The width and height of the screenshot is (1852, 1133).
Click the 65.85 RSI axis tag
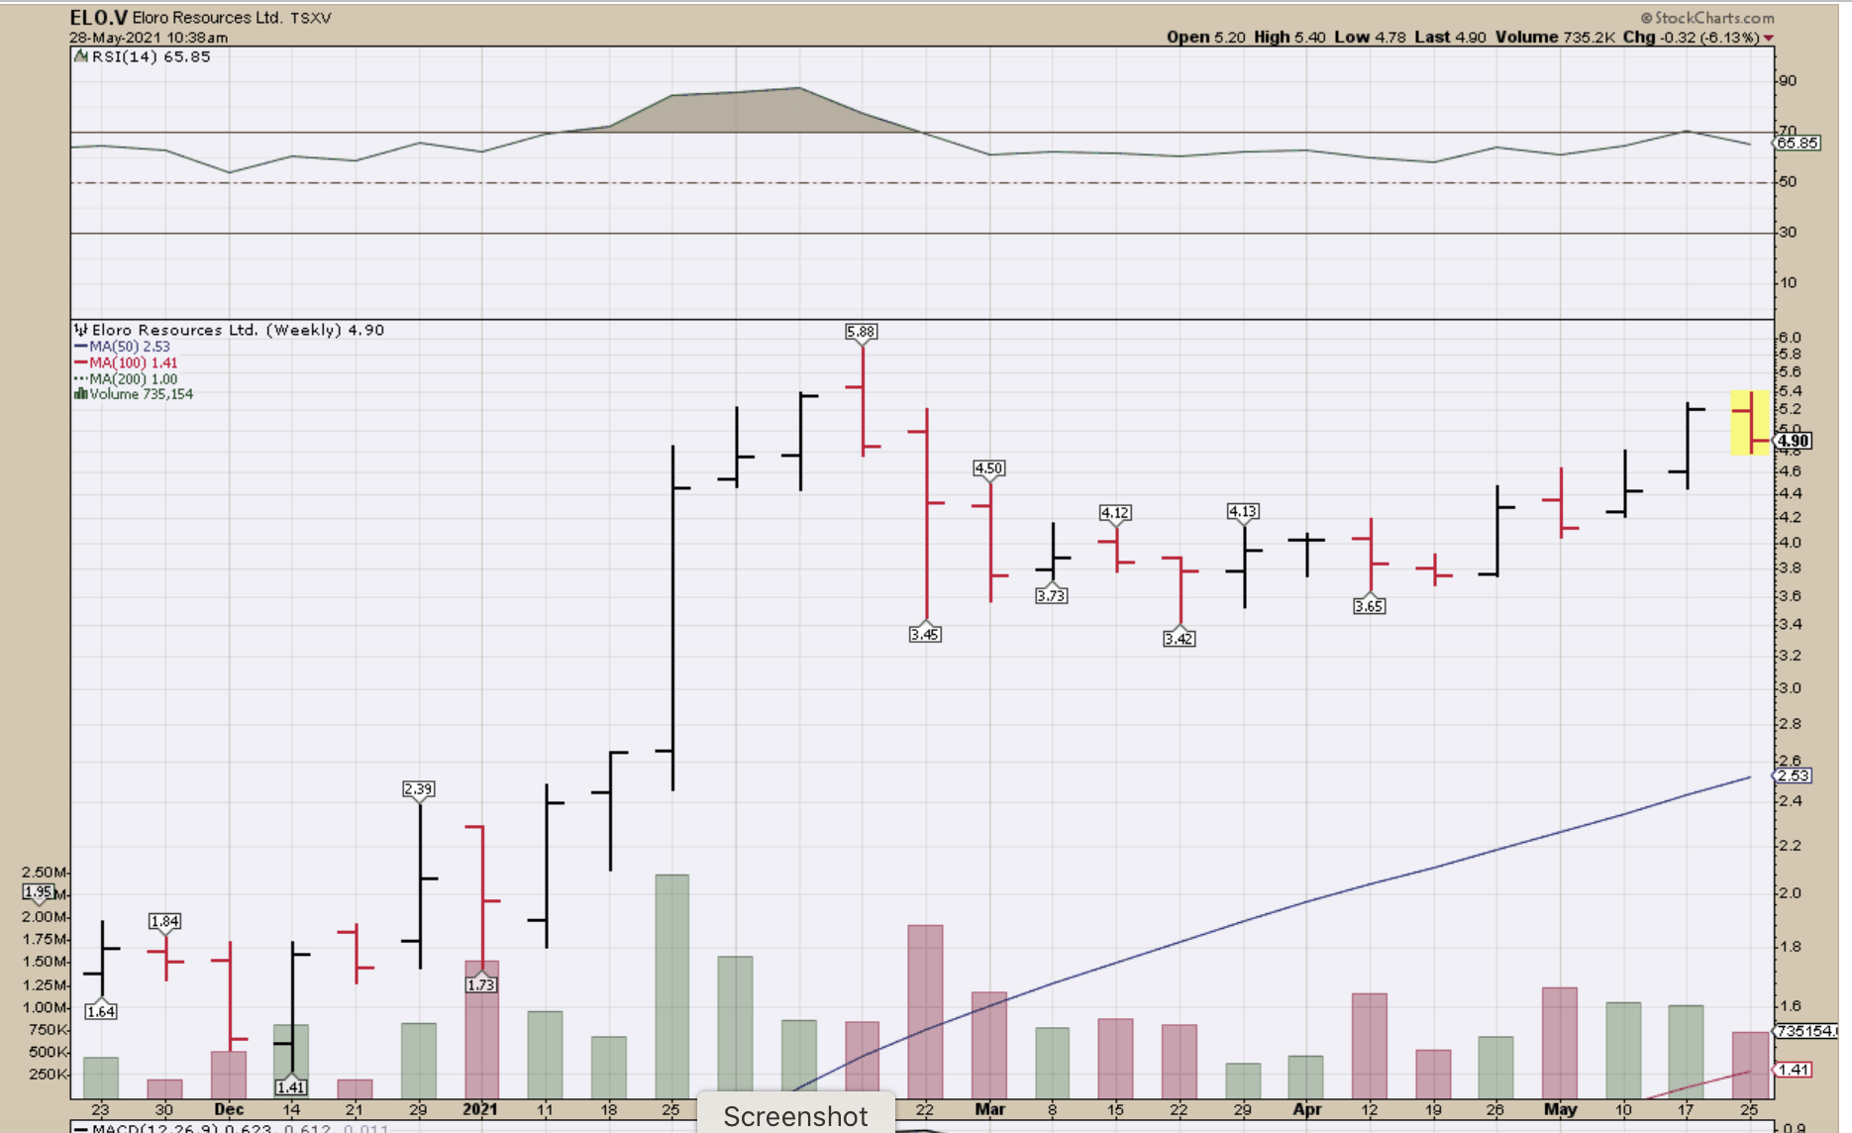coord(1798,143)
